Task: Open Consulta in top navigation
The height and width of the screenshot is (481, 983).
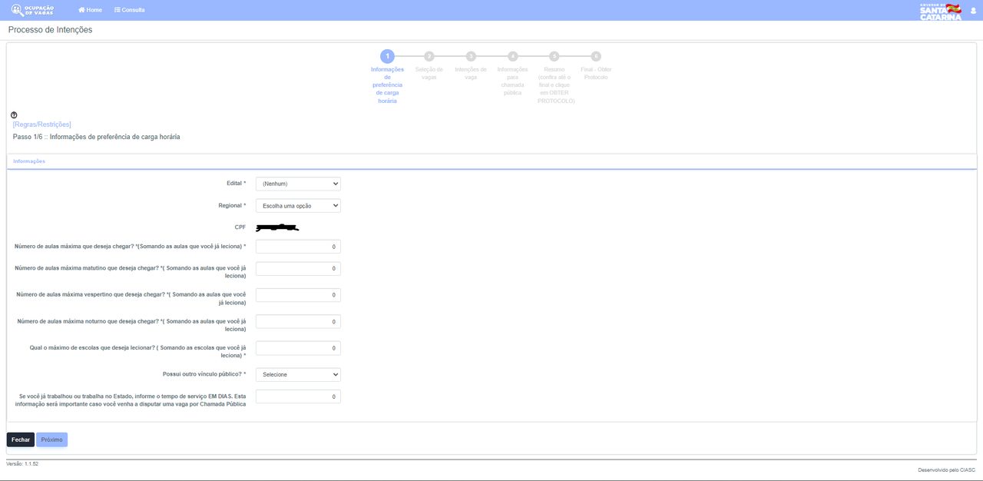Action: pyautogui.click(x=129, y=10)
